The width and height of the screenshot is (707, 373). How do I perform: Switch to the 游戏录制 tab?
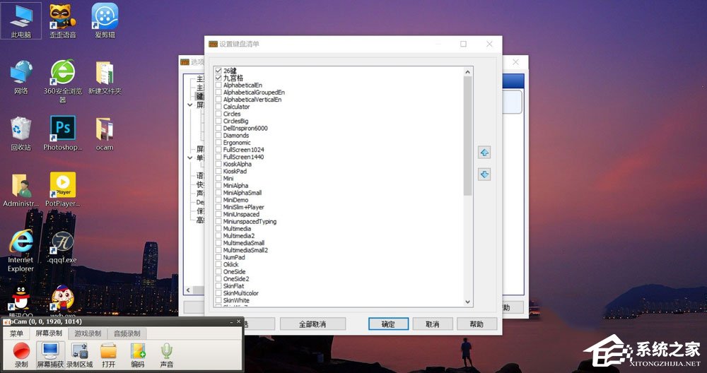tap(88, 333)
